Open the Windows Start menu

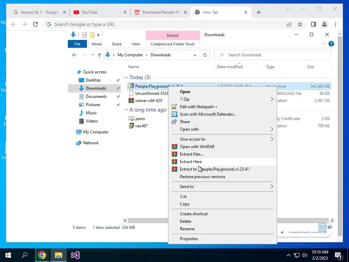point(8,255)
